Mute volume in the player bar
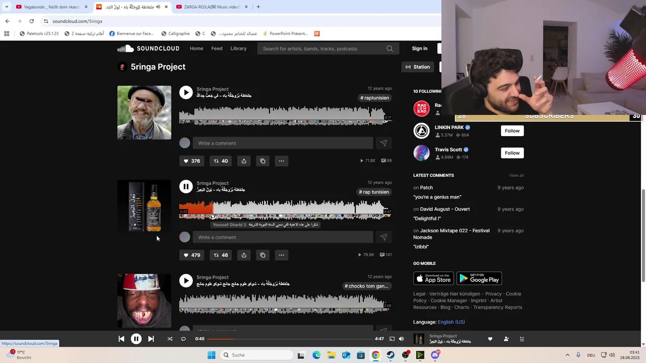This screenshot has height=363, width=646. pyautogui.click(x=401, y=339)
